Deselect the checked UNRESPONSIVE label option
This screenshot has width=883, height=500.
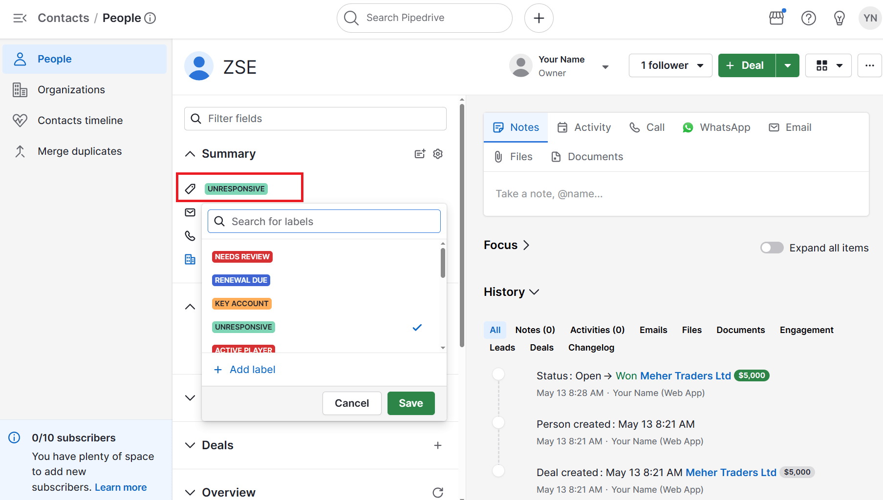(320, 327)
